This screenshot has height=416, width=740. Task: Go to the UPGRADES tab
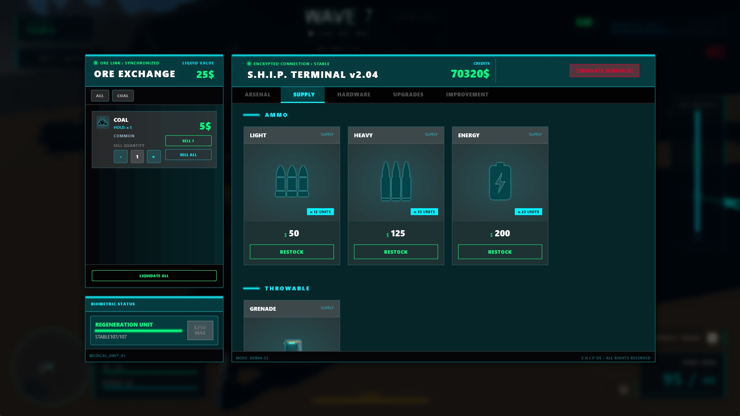pos(408,94)
